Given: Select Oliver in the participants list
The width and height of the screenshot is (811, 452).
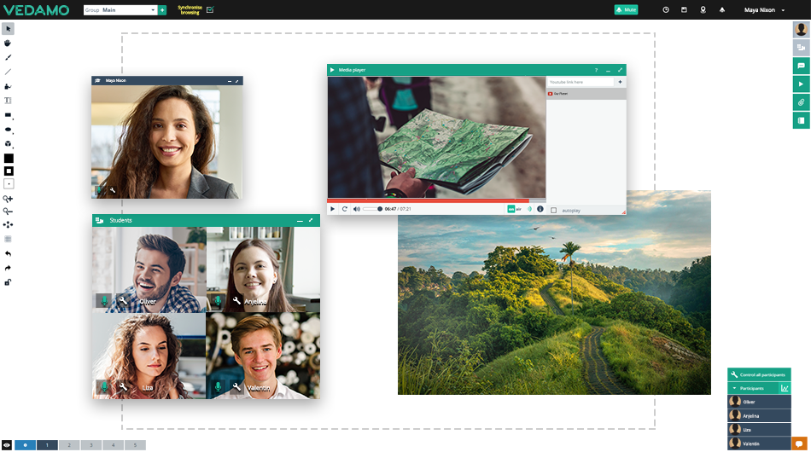Looking at the screenshot, I should coord(759,402).
